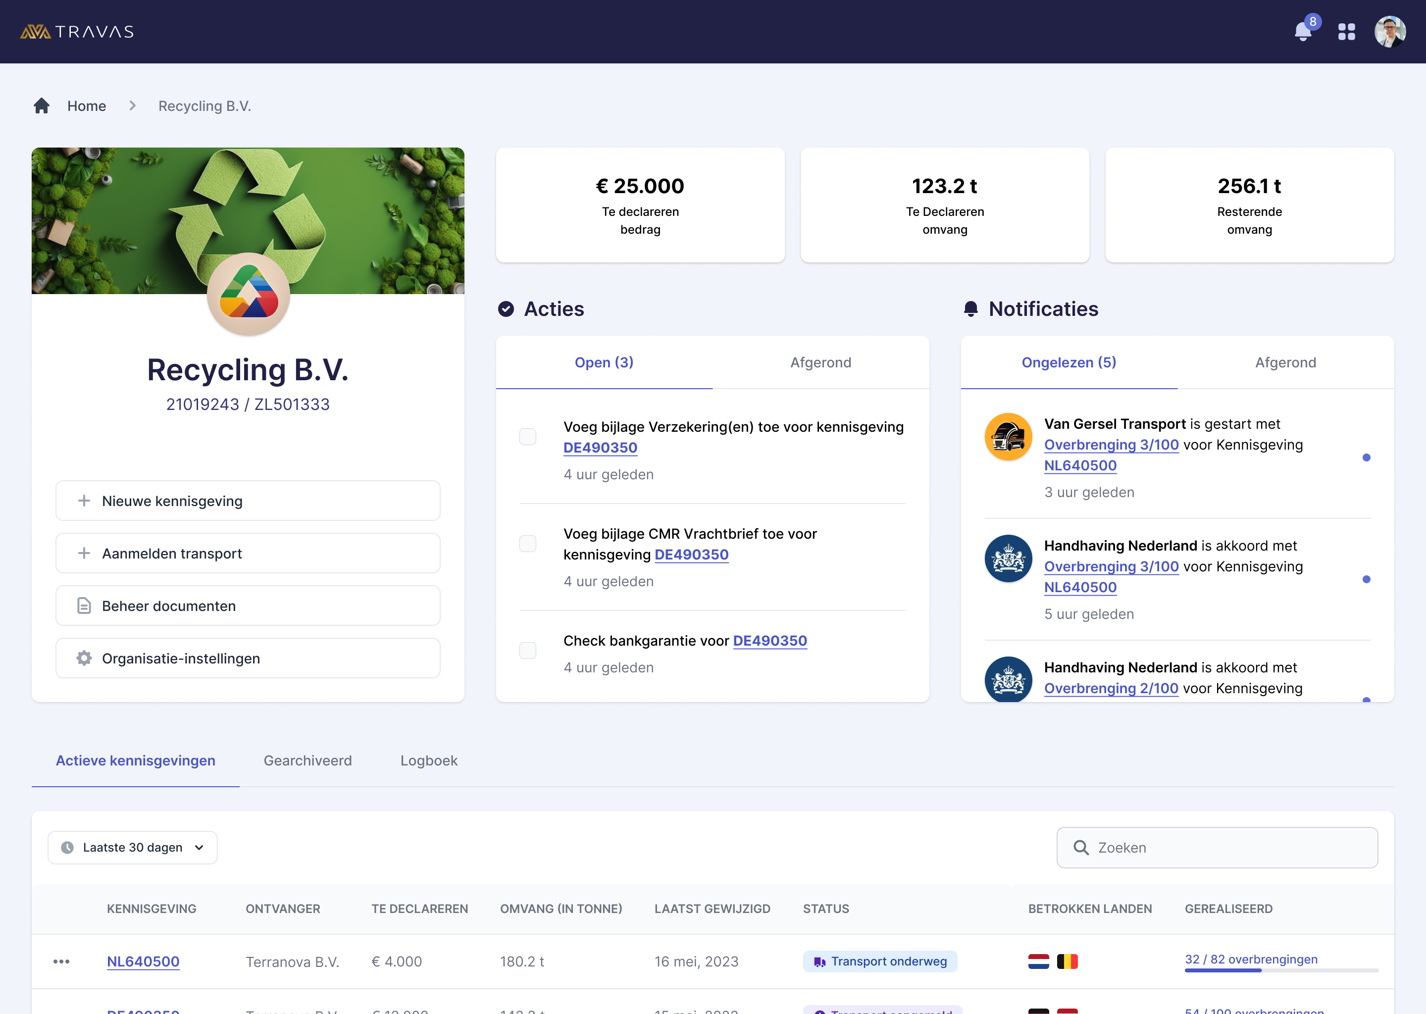Screen dimensions: 1426x1014
Task: Select the Beheer documenten document icon
Action: [x=83, y=605]
